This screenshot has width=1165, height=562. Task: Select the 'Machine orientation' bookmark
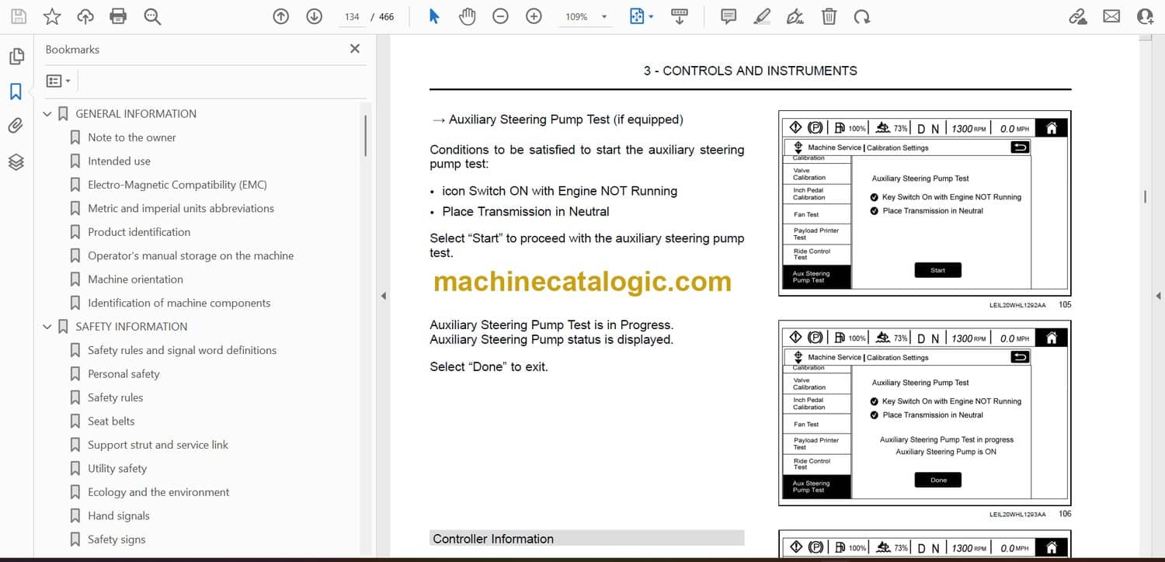(x=136, y=279)
